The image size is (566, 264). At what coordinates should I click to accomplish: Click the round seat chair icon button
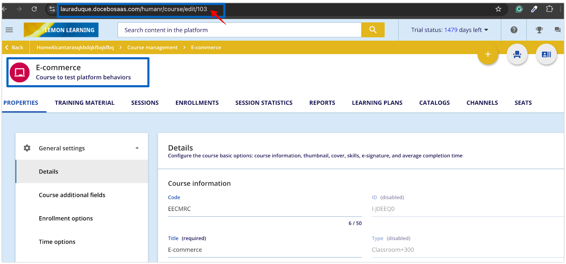517,54
